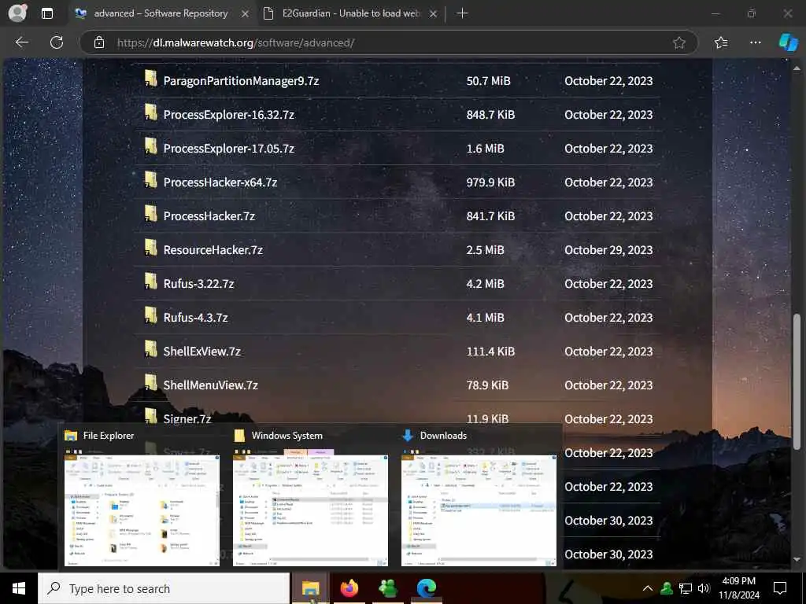The width and height of the screenshot is (806, 604).
Task: Close the E2Guardian tab
Action: tap(434, 14)
